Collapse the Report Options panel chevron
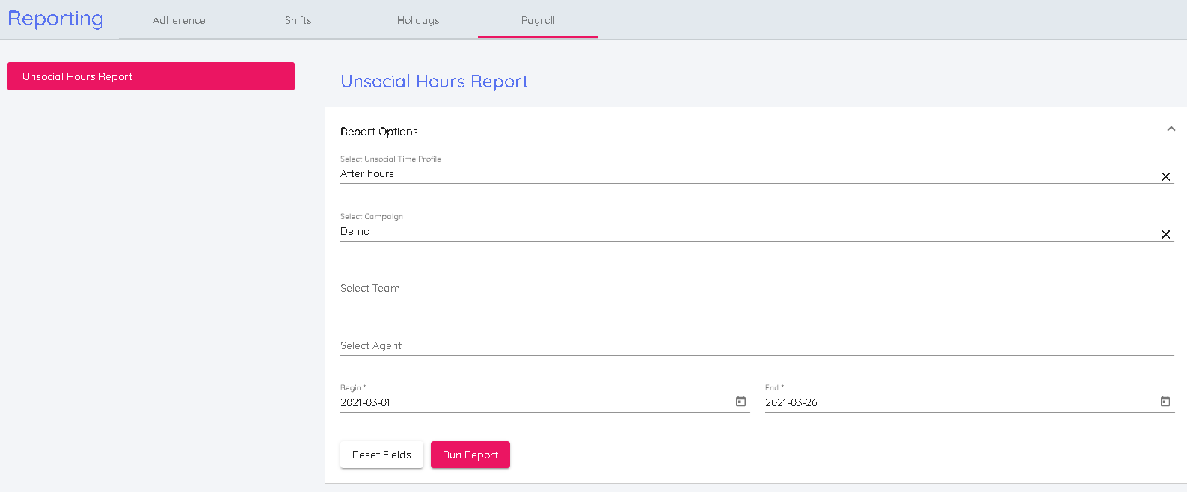 coord(1171,129)
